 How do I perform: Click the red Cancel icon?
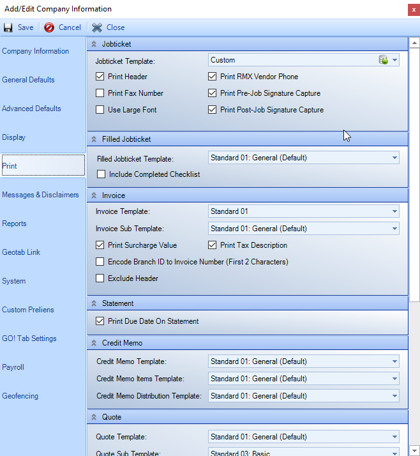49,27
